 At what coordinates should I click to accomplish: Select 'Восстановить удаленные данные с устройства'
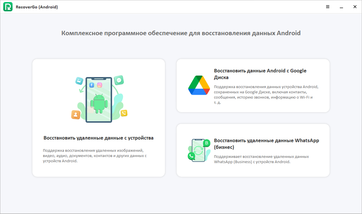99,138
